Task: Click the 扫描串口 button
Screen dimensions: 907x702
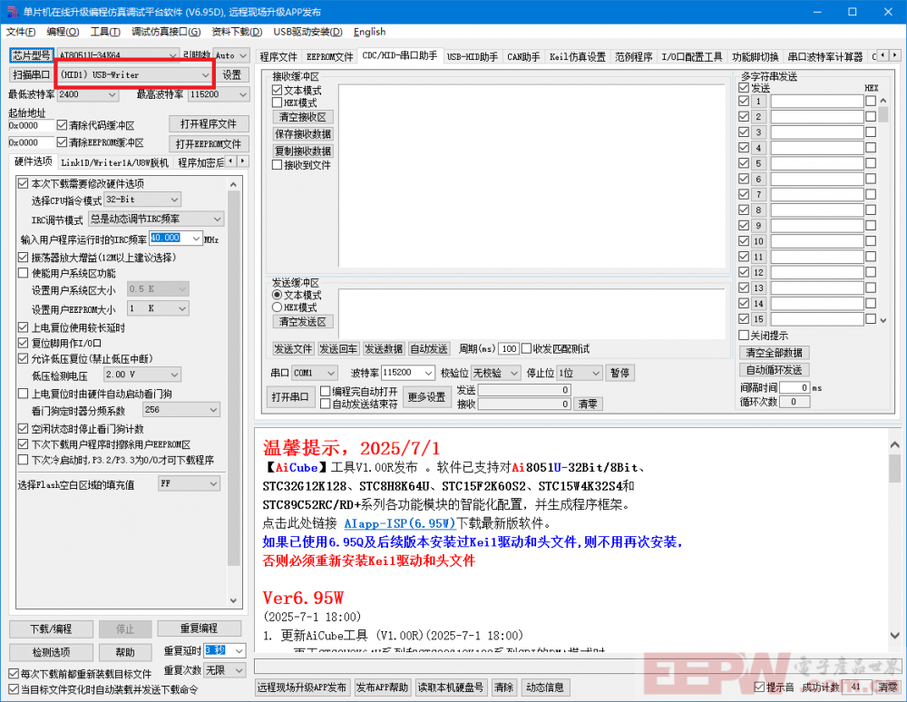Action: [x=31, y=74]
